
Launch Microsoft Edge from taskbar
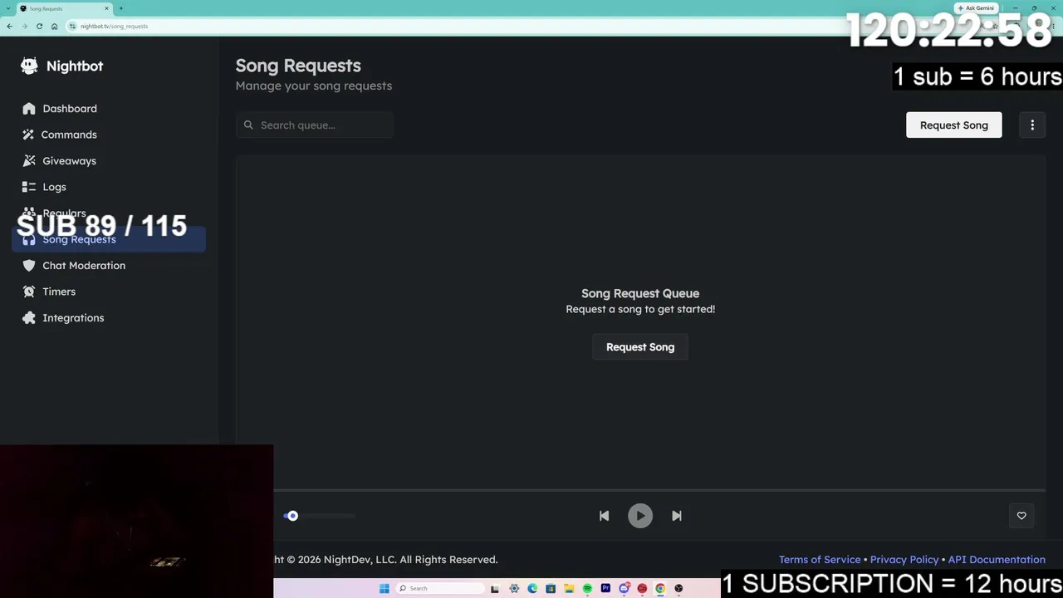(x=532, y=588)
